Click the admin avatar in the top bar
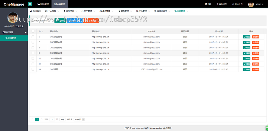This screenshot has width=268, height=131. pos(251,4)
